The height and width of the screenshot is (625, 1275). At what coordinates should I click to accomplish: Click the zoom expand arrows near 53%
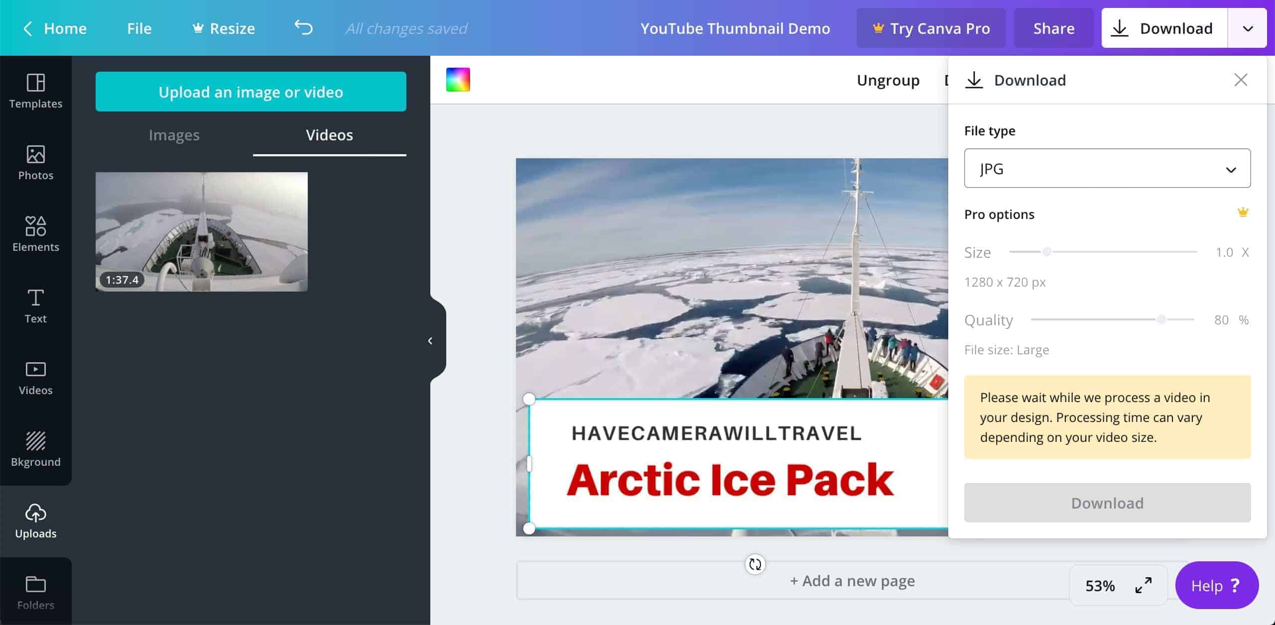coord(1144,585)
